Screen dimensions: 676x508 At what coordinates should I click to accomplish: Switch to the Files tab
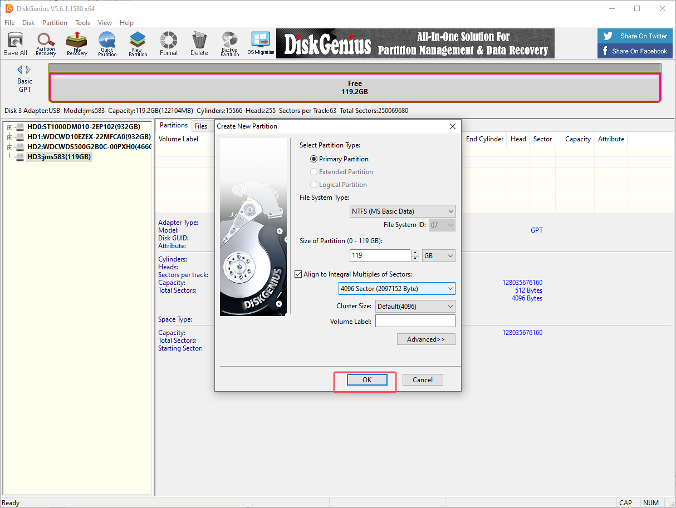[x=200, y=126]
